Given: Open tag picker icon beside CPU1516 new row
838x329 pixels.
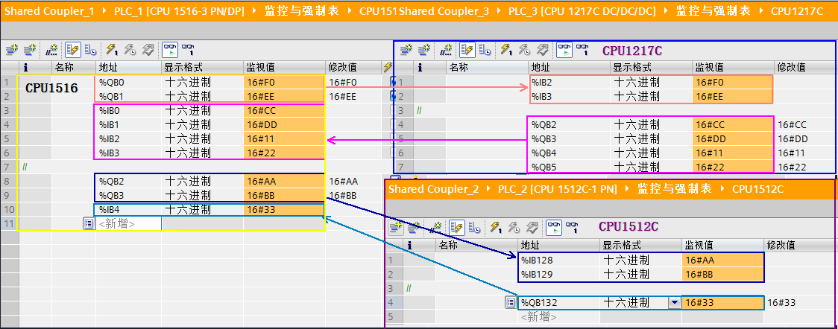Looking at the screenshot, I should click(x=89, y=223).
